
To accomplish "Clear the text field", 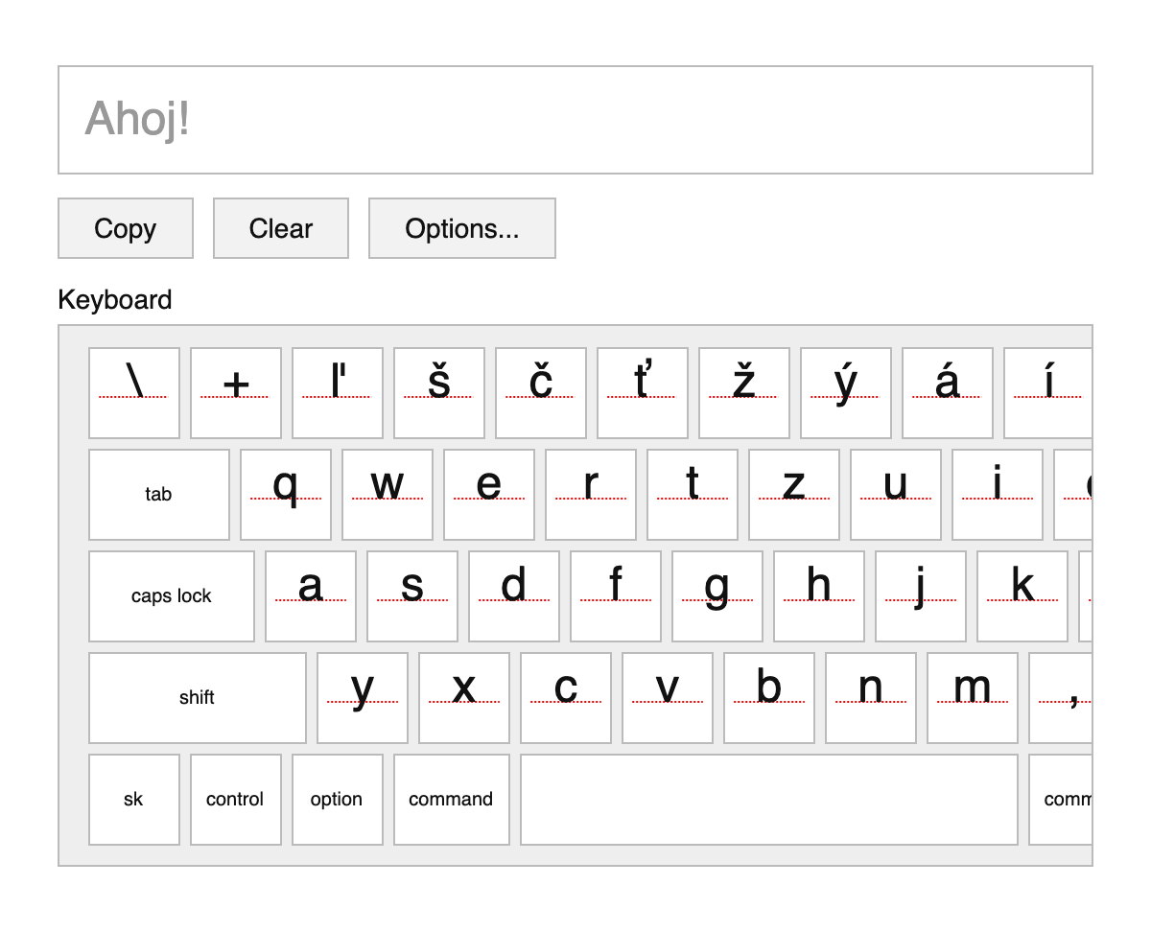I will click(280, 228).
